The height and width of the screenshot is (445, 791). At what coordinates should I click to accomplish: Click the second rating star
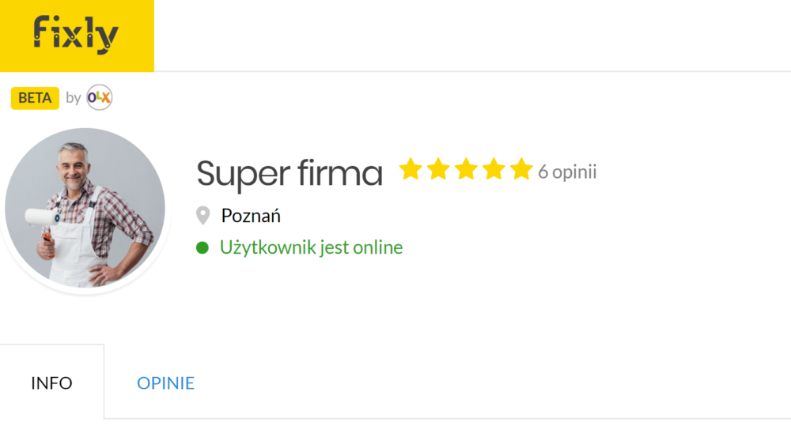coord(438,169)
